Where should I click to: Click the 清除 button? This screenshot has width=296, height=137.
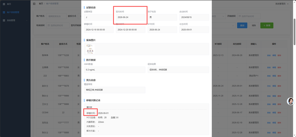click(254, 25)
